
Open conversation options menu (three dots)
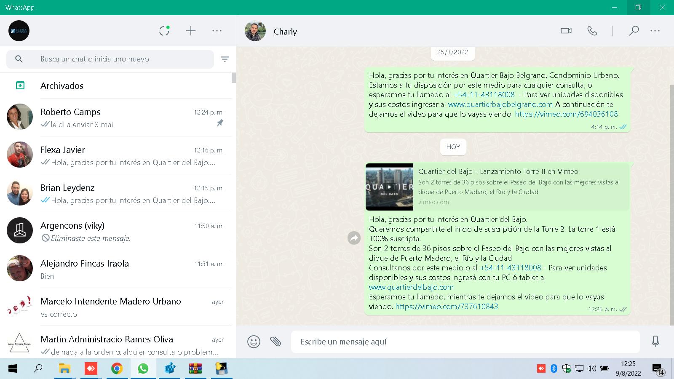[655, 31]
